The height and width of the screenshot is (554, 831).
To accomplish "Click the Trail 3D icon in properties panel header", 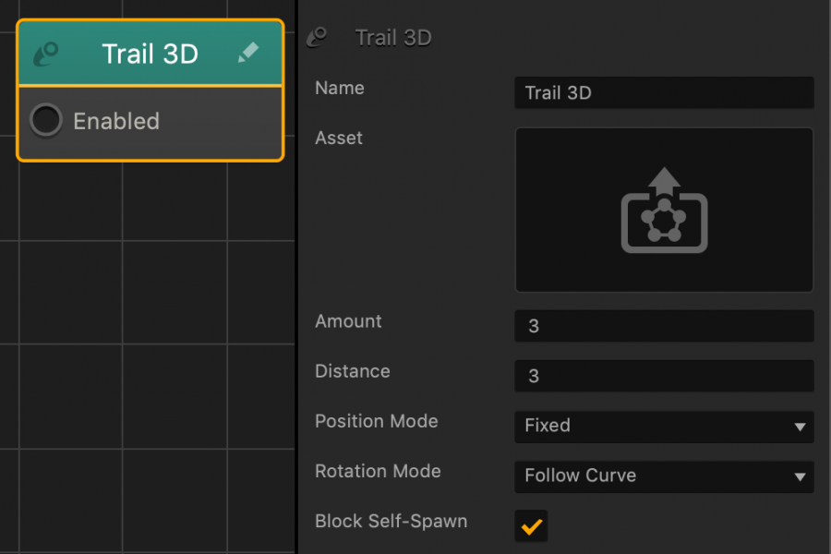I will 318,35.
